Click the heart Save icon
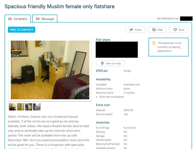 tap(175, 30)
